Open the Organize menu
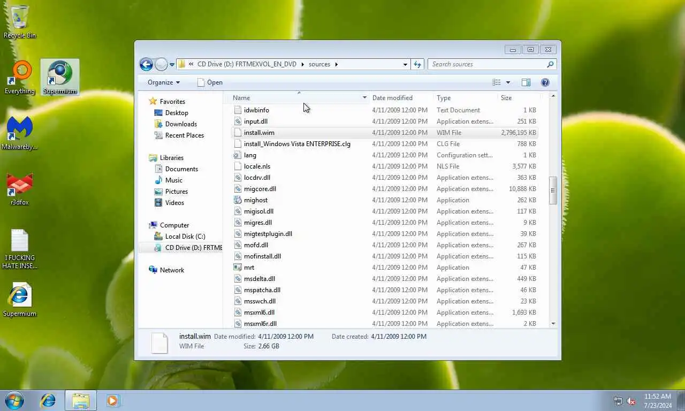This screenshot has height=411, width=685. click(x=164, y=82)
